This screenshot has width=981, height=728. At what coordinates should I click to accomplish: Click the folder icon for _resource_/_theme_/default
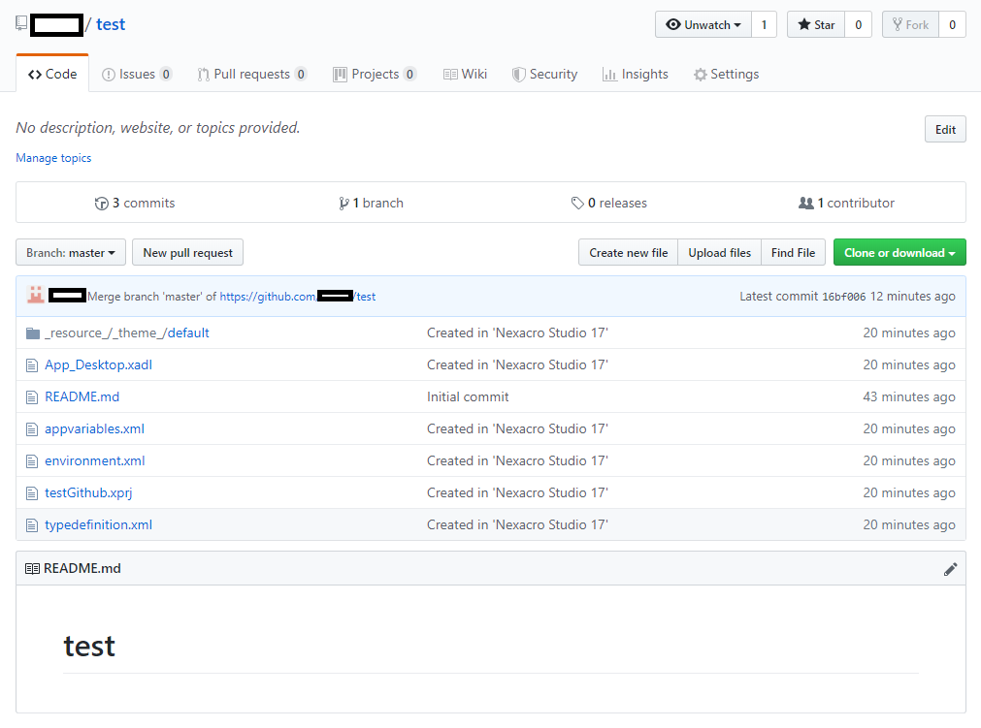[32, 332]
